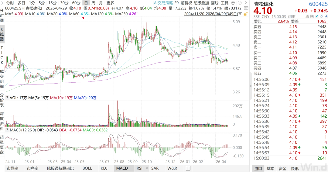Screen dimensions: 328x172
Task: Open 分价表 side tab
Action: [x=2, y=100]
